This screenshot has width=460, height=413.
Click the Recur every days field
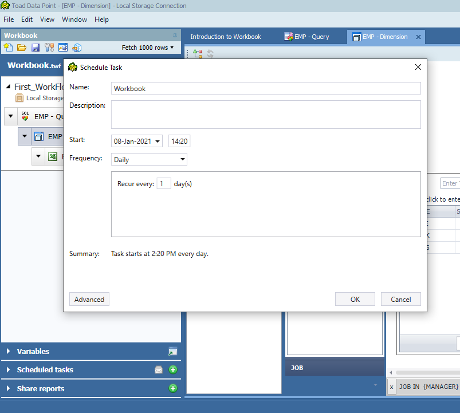coord(163,184)
